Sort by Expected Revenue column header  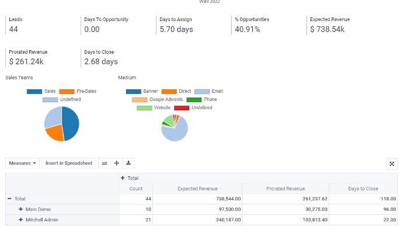click(197, 189)
